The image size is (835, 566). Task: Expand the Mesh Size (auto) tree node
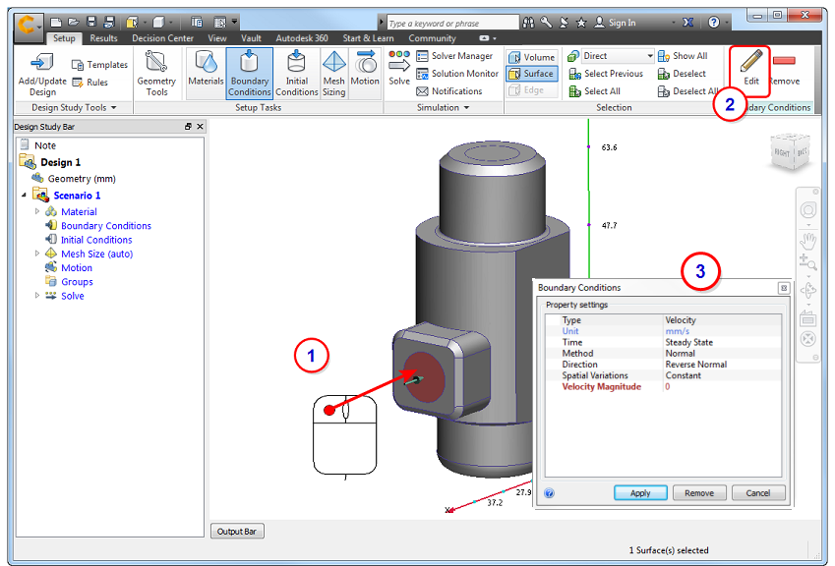(37, 254)
